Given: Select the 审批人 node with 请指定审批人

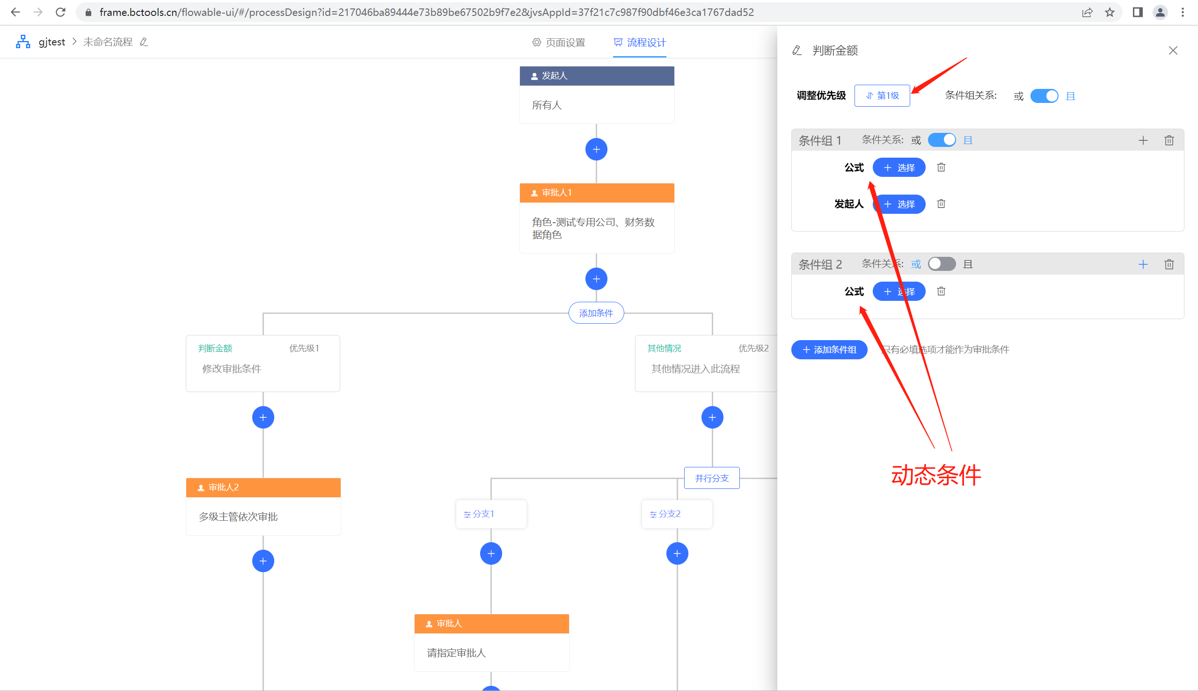Looking at the screenshot, I should (x=491, y=643).
